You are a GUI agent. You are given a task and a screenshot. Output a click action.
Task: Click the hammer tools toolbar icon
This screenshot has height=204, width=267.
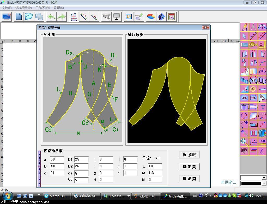pyautogui.click(x=161, y=16)
